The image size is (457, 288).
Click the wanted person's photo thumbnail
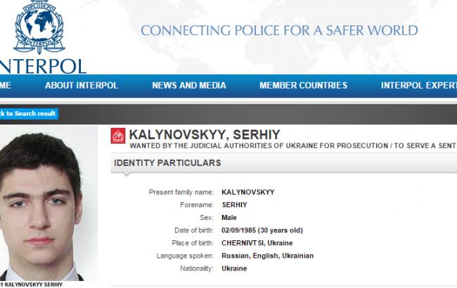pos(46,202)
